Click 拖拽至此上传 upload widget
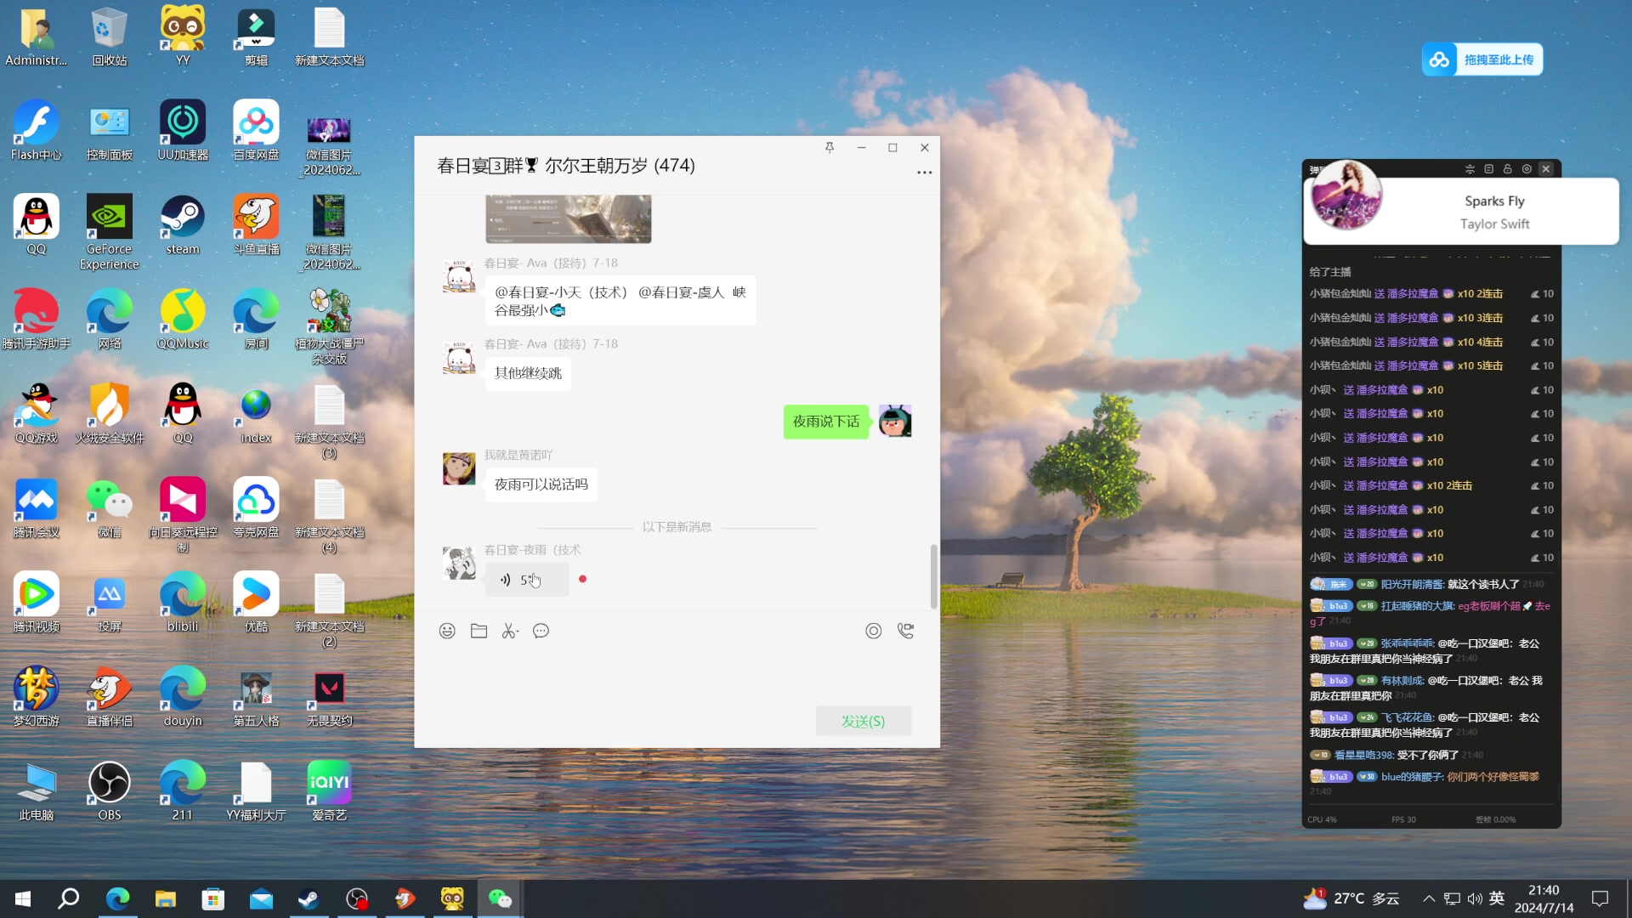 pyautogui.click(x=1482, y=59)
